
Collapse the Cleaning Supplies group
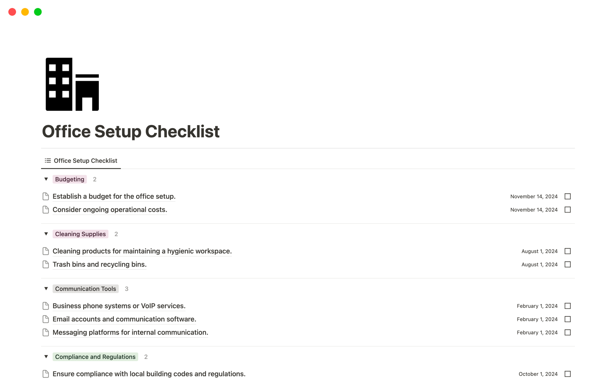(x=46, y=234)
